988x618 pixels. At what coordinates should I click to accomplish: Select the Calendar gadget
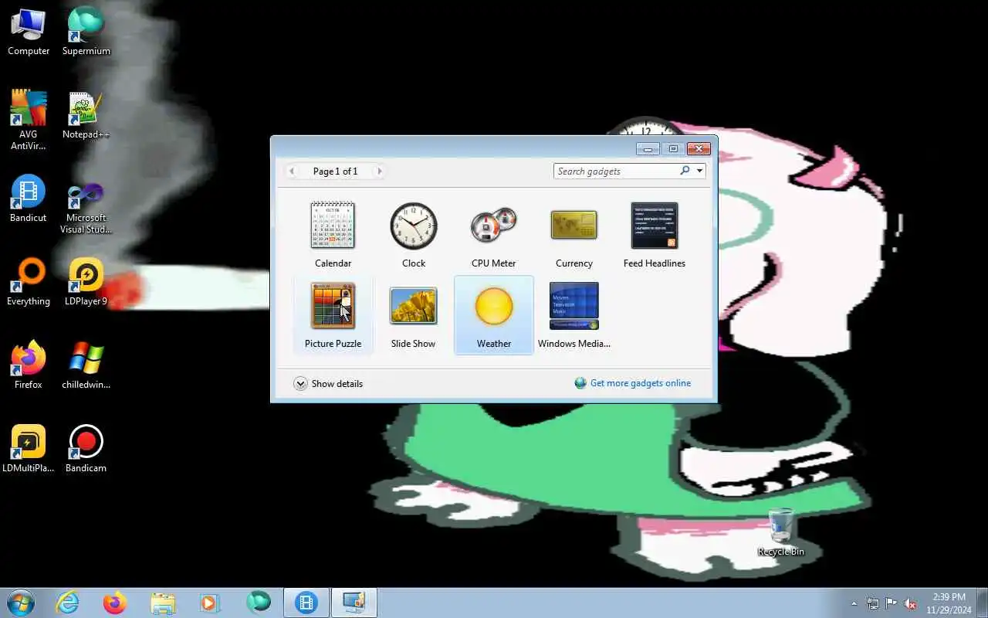tap(333, 235)
